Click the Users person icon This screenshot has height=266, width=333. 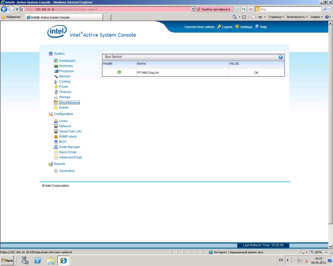[x=56, y=121]
